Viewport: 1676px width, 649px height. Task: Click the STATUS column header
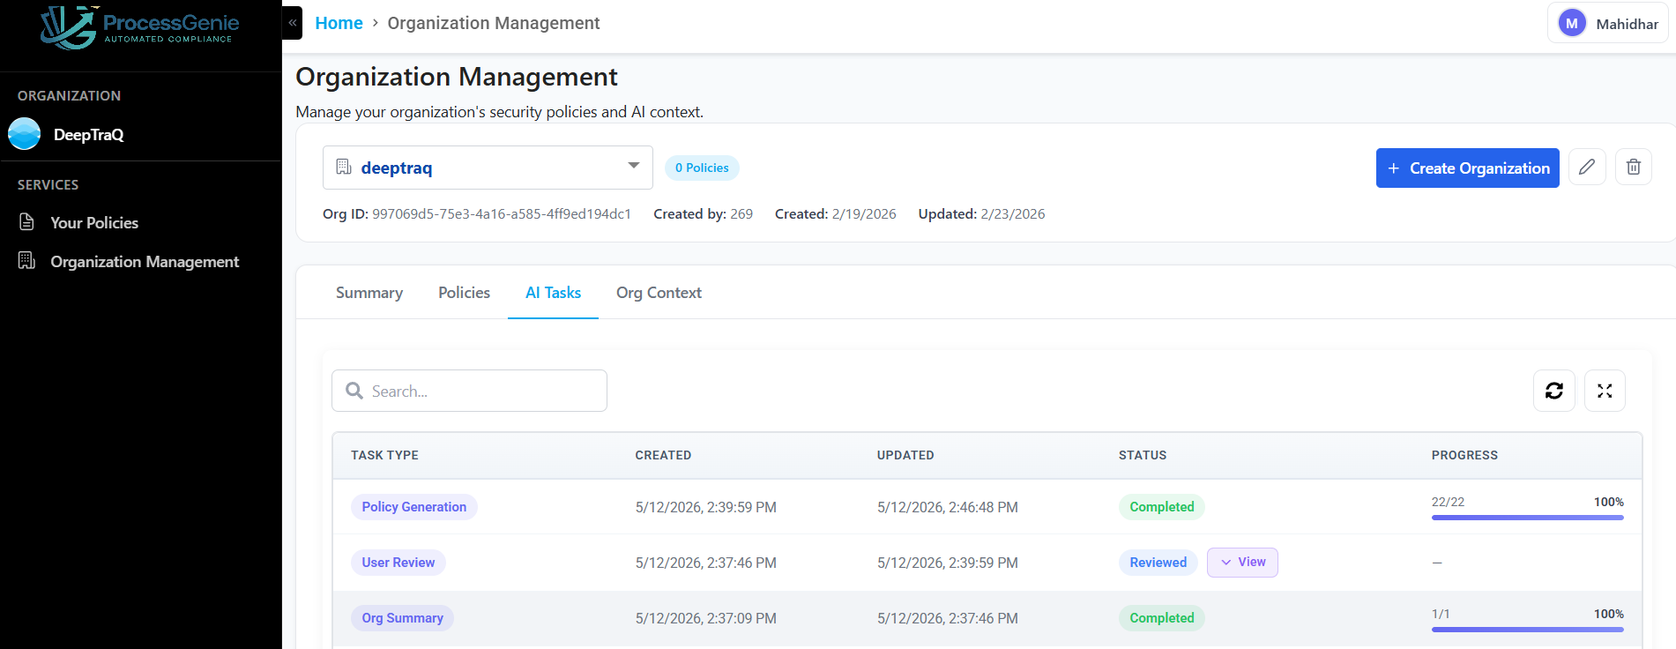pyautogui.click(x=1143, y=455)
